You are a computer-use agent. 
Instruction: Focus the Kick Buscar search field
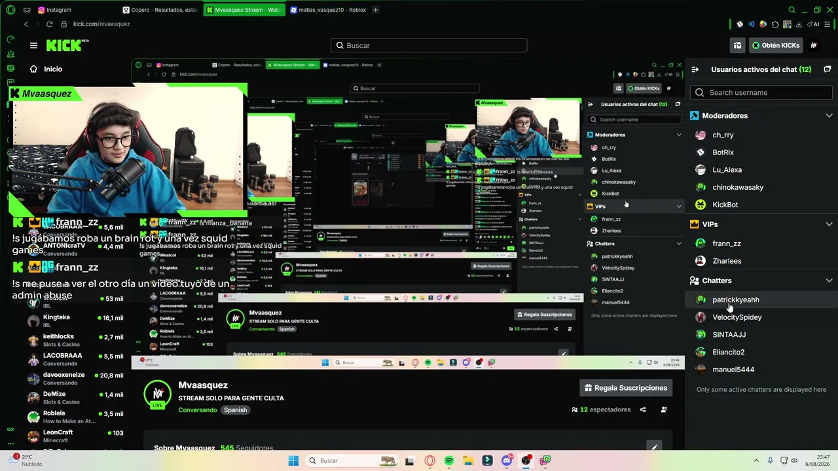[x=429, y=45]
